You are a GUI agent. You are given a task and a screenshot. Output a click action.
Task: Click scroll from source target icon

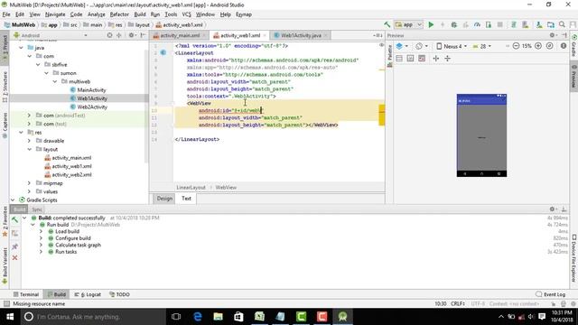click(109, 35)
